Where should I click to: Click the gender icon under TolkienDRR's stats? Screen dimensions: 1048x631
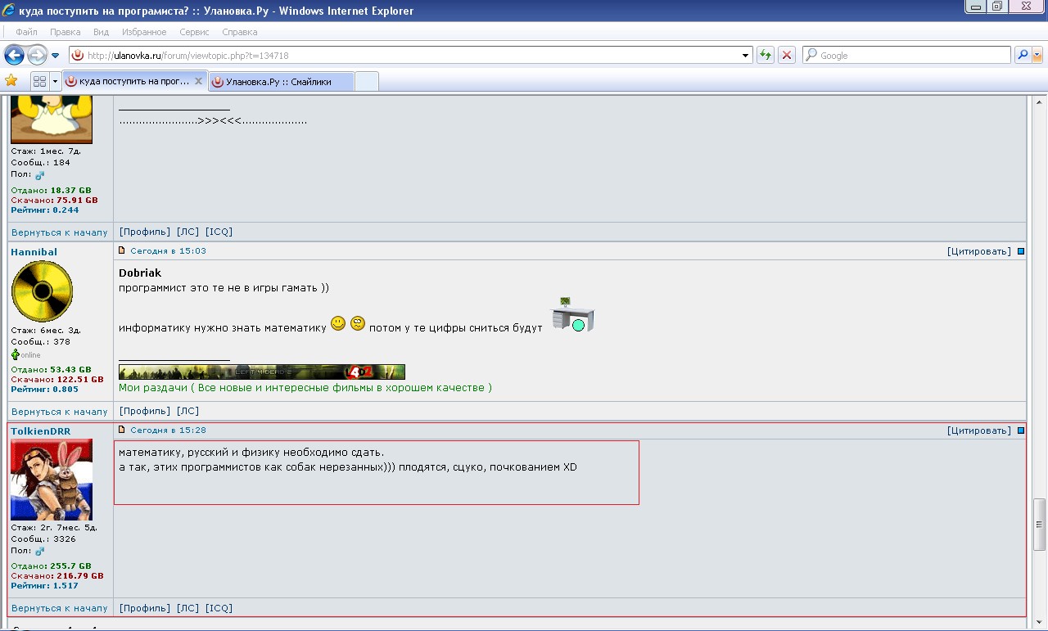(39, 551)
